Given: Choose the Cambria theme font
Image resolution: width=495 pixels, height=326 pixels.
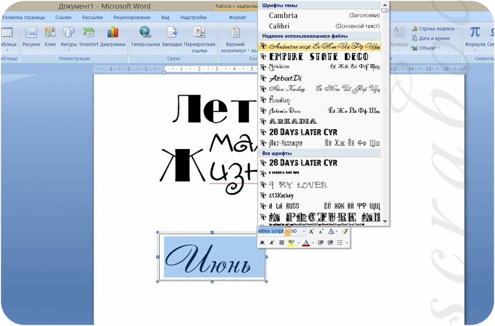Looking at the screenshot, I should tap(283, 15).
